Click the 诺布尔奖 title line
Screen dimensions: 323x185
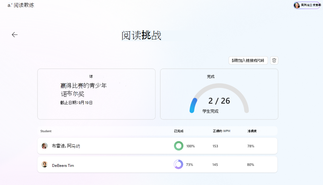tap(72, 94)
